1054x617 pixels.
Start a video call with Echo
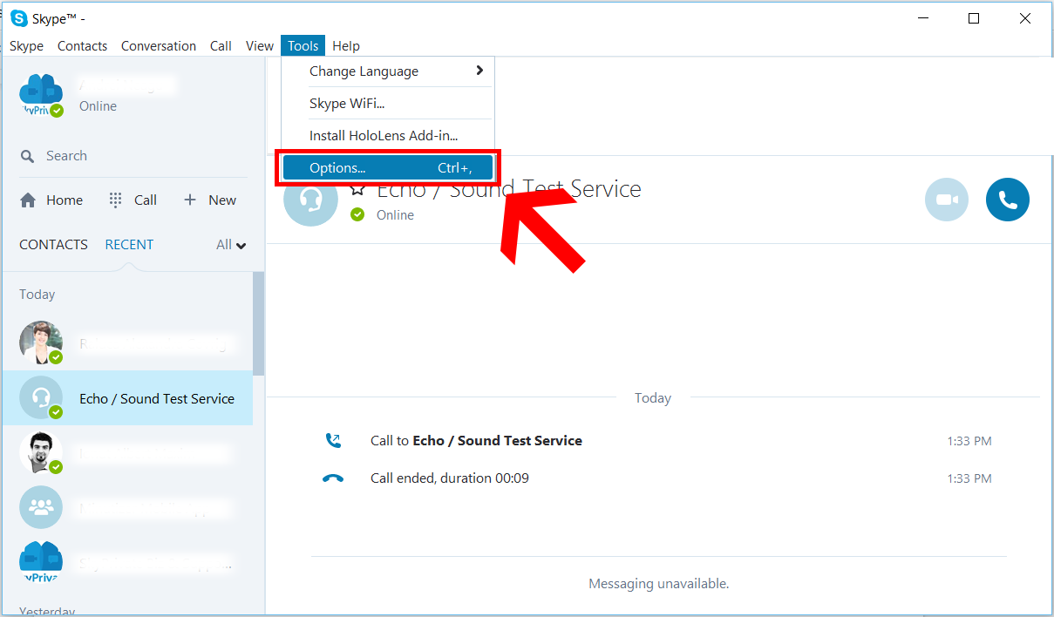[947, 200]
